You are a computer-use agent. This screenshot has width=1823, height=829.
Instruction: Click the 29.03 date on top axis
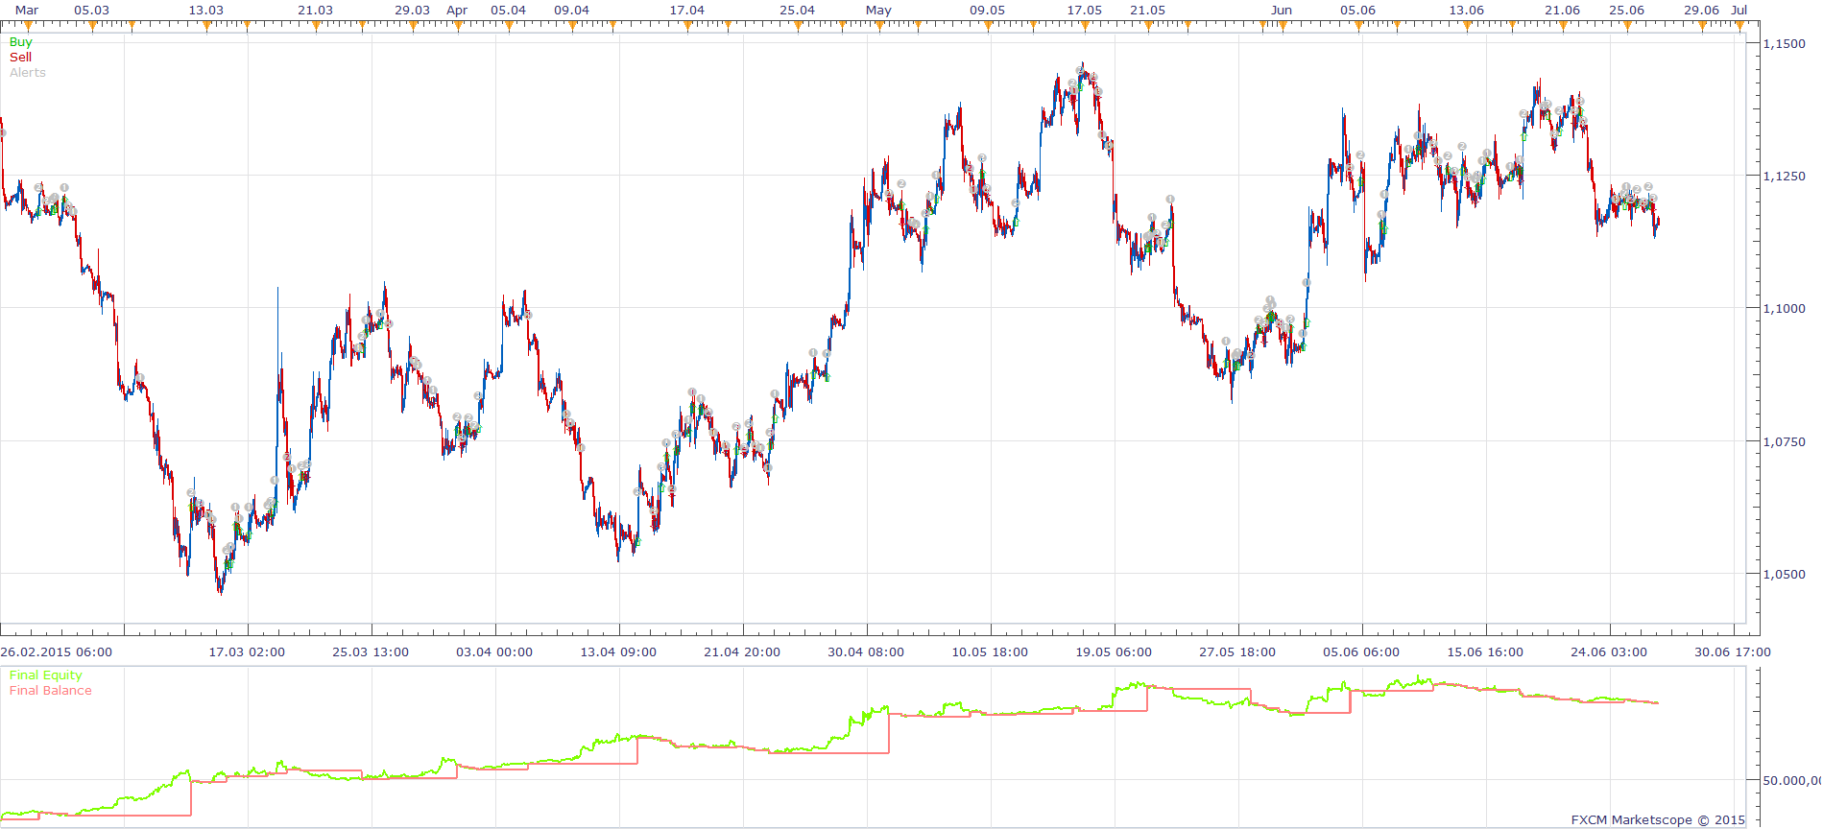point(412,11)
